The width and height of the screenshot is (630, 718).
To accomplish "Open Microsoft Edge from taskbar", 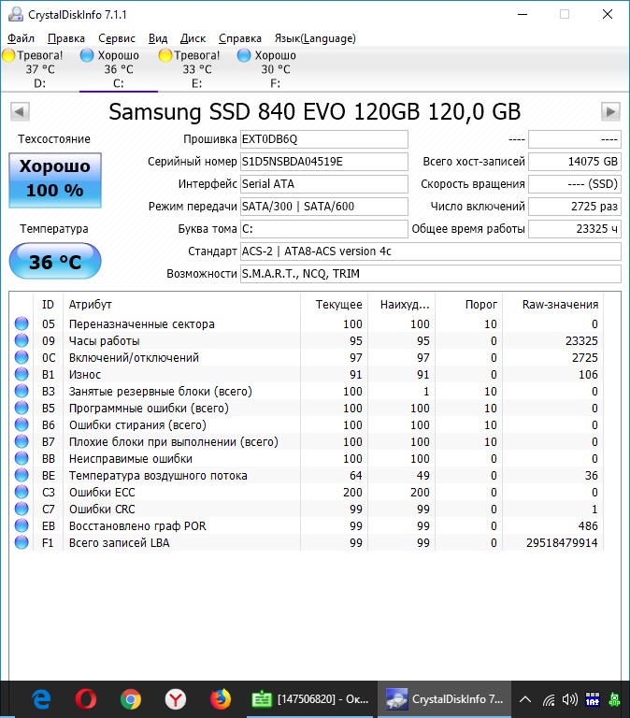I will (x=42, y=699).
